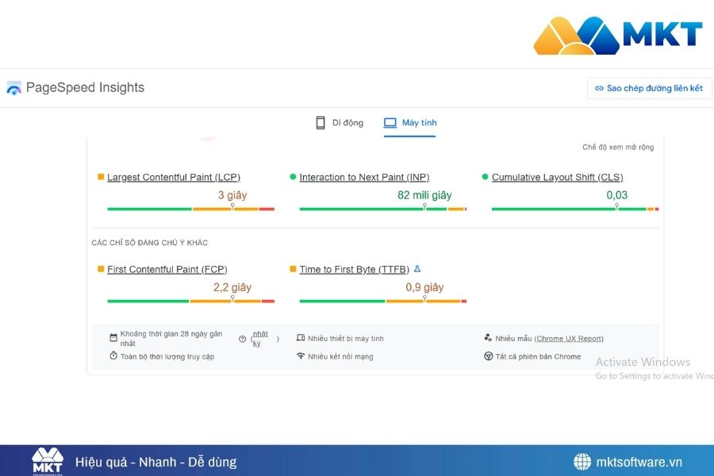Click the devices icon beside 'Nhiều thiết bị máy tính'
Screen dimensions: 714x476
tap(301, 337)
